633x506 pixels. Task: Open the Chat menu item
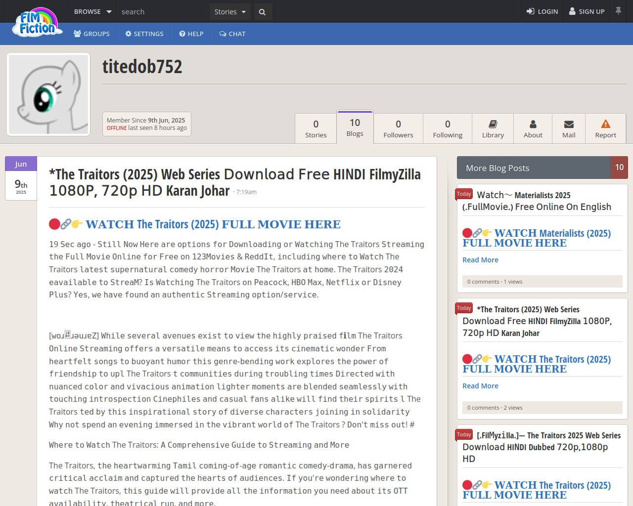pyautogui.click(x=232, y=34)
